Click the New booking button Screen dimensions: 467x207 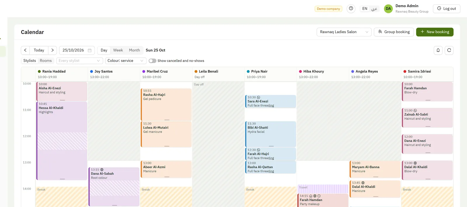point(435,32)
